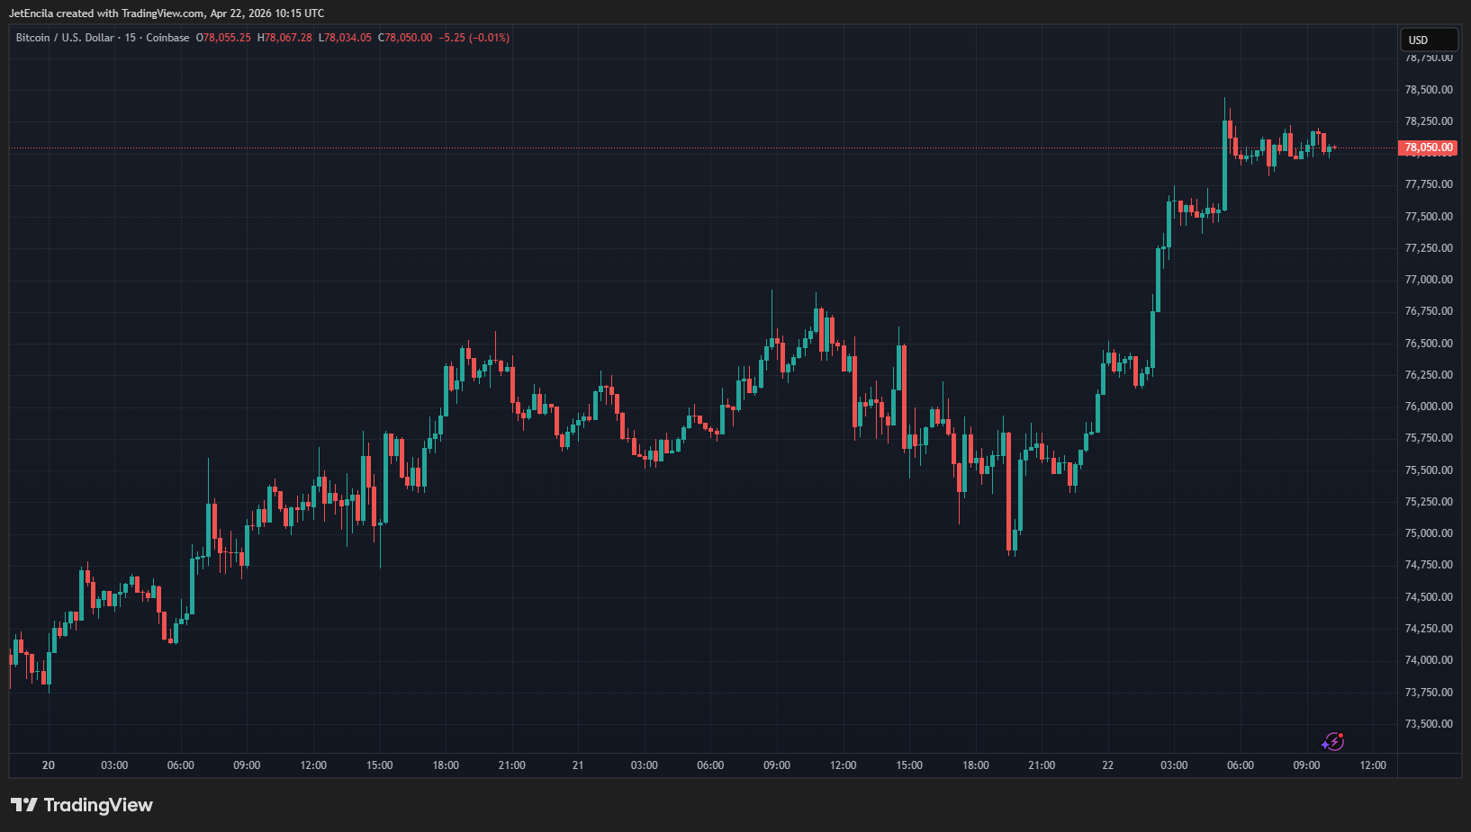Select the date 21 on time axis

578,765
